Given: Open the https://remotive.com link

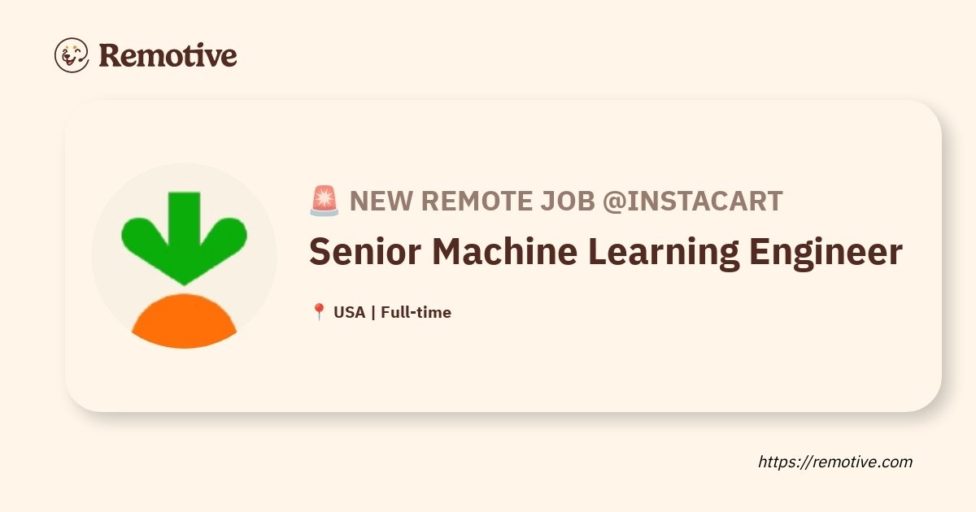Looking at the screenshot, I should pos(835,462).
